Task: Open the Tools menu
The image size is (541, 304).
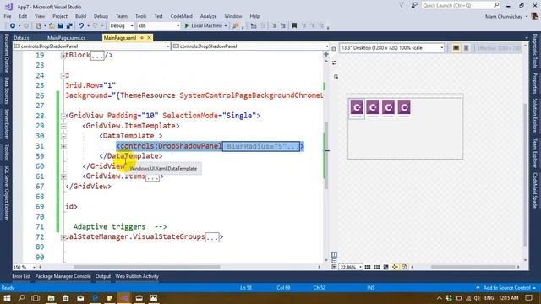Action: pos(140,16)
